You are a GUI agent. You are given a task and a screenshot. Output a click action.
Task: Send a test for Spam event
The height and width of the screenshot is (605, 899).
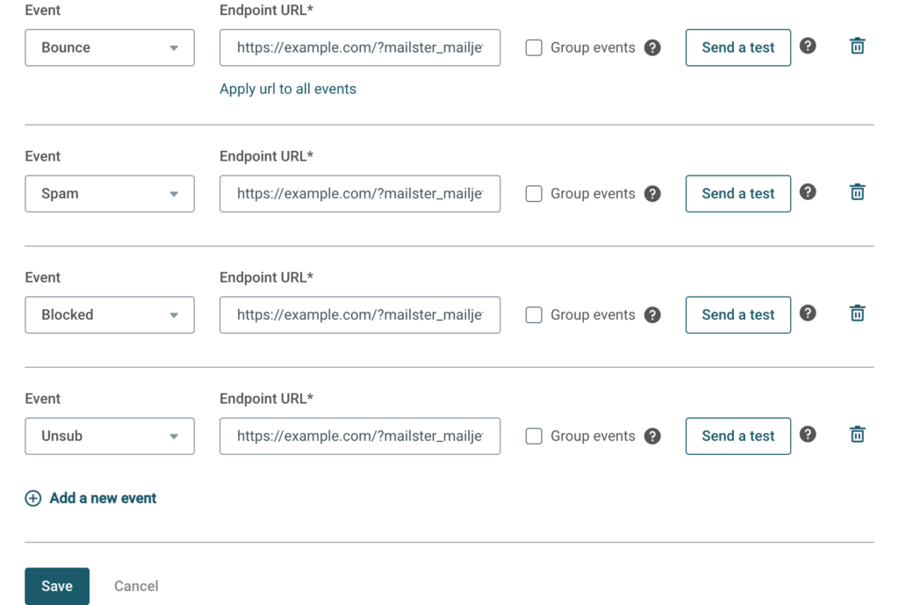[737, 193]
